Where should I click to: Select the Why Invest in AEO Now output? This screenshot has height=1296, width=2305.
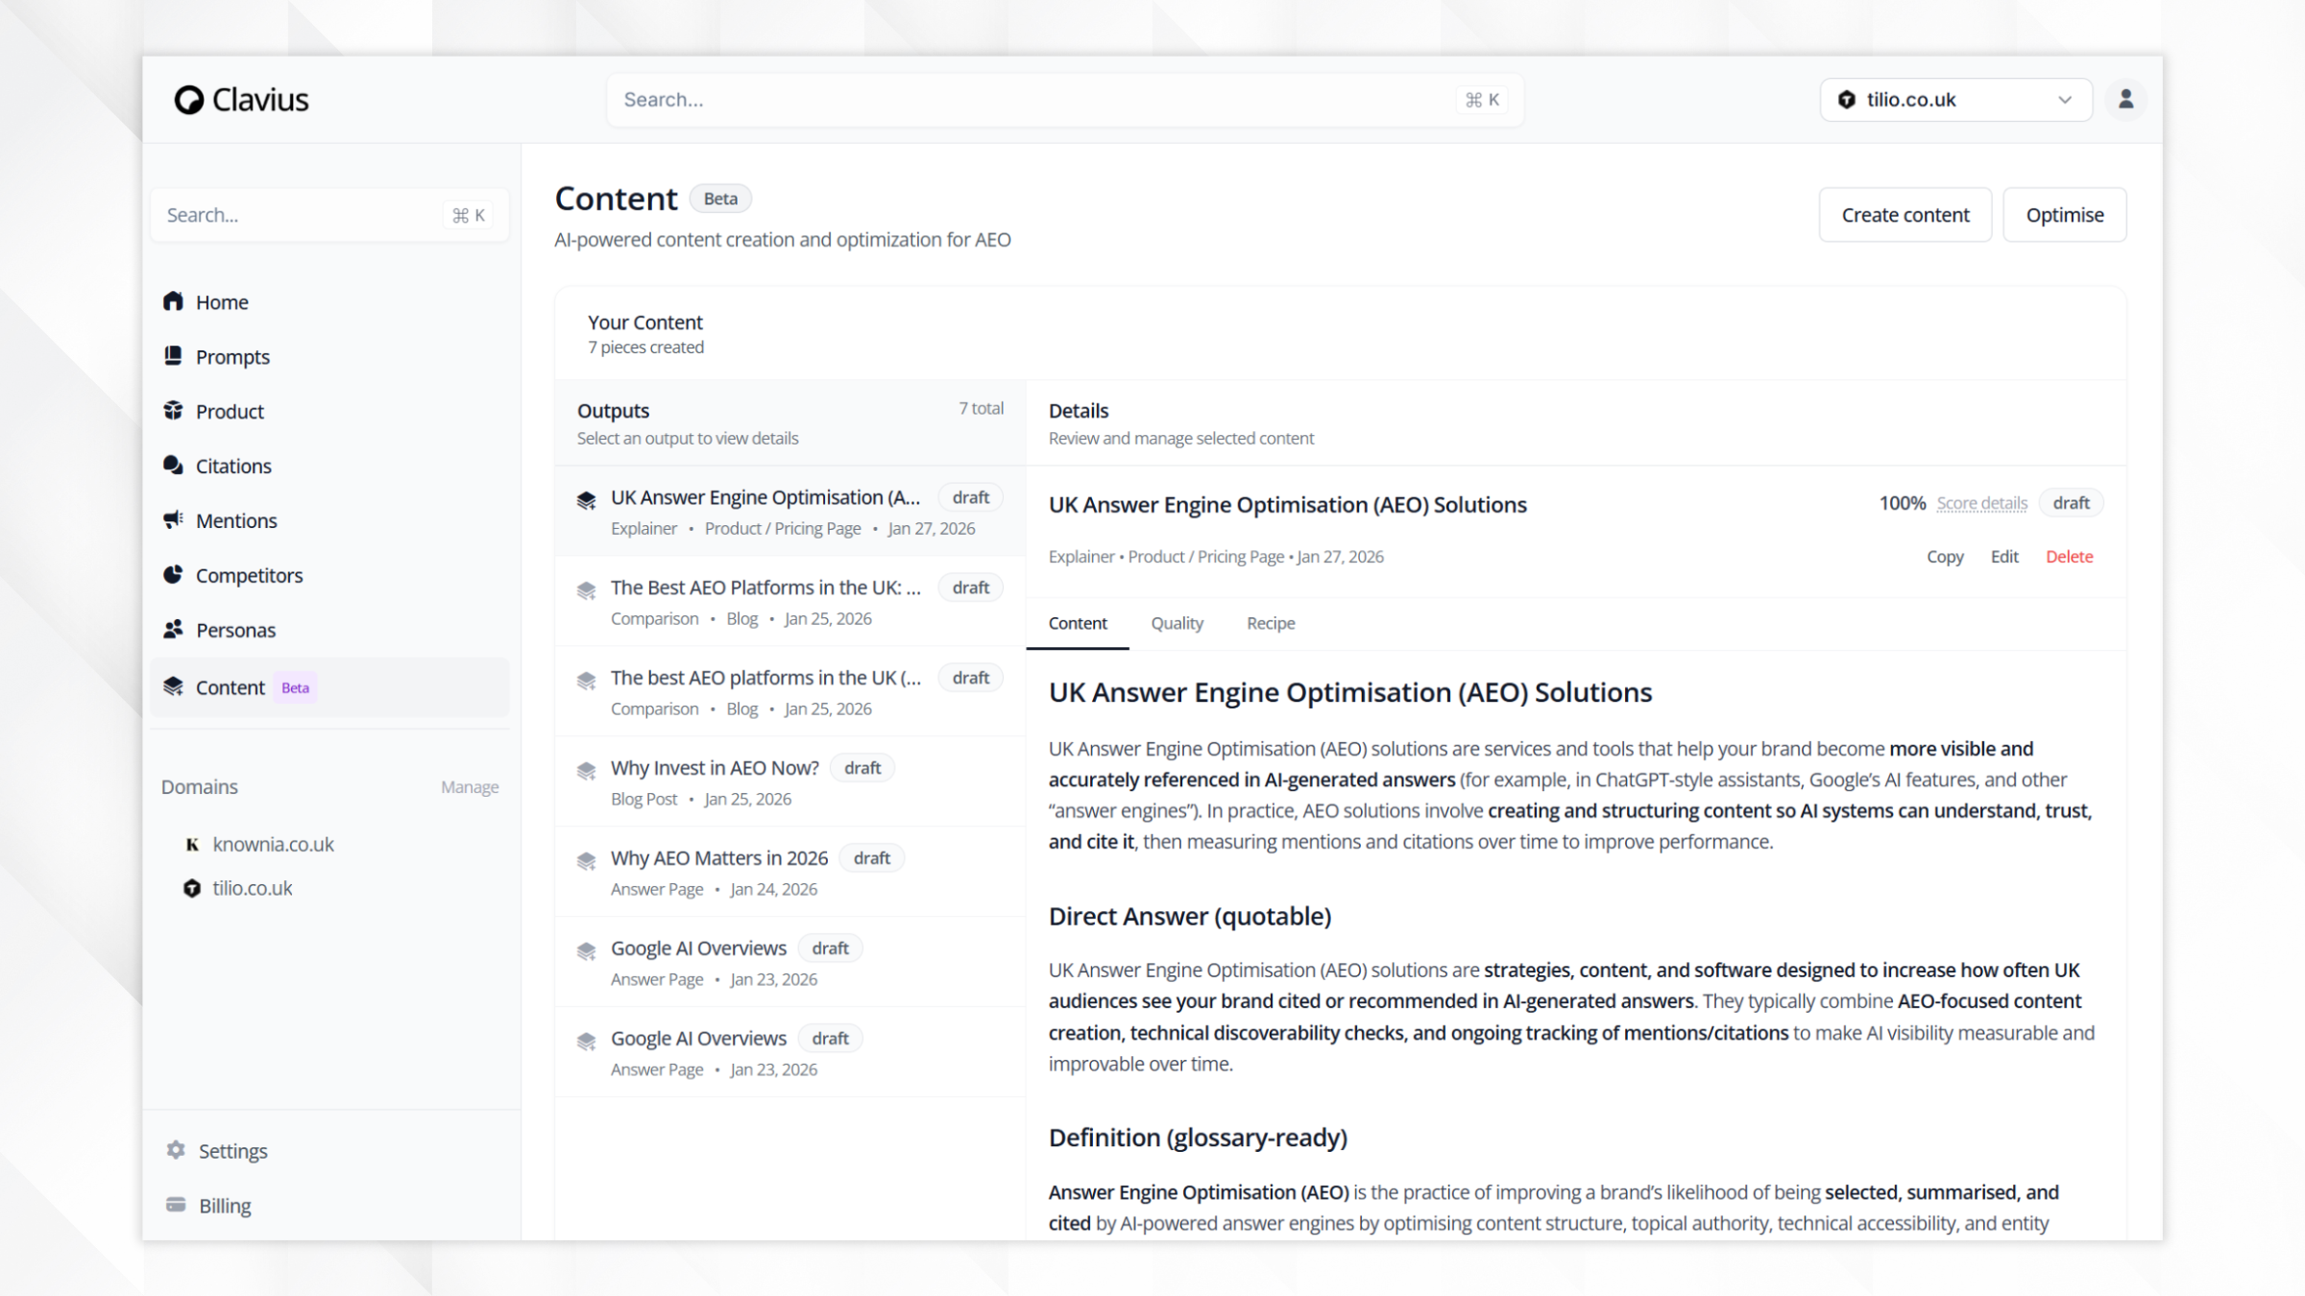coord(715,768)
